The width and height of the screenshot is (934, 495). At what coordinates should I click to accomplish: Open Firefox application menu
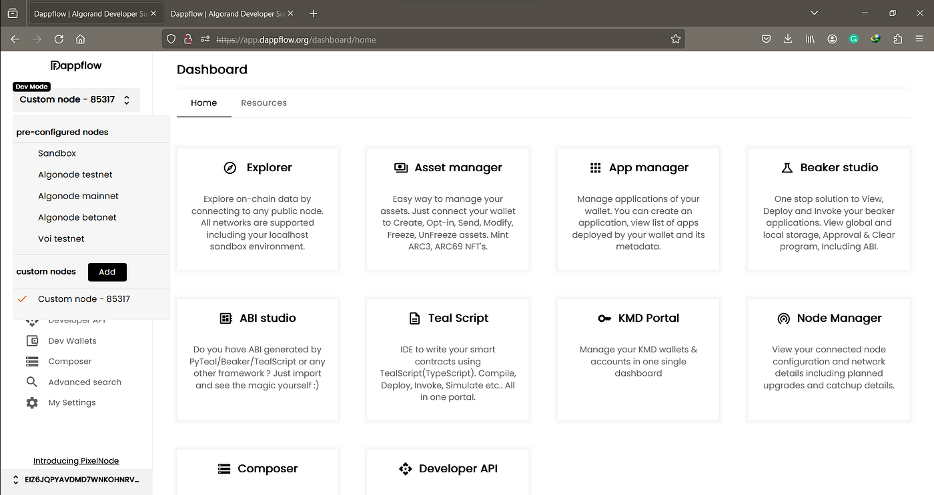click(x=920, y=39)
